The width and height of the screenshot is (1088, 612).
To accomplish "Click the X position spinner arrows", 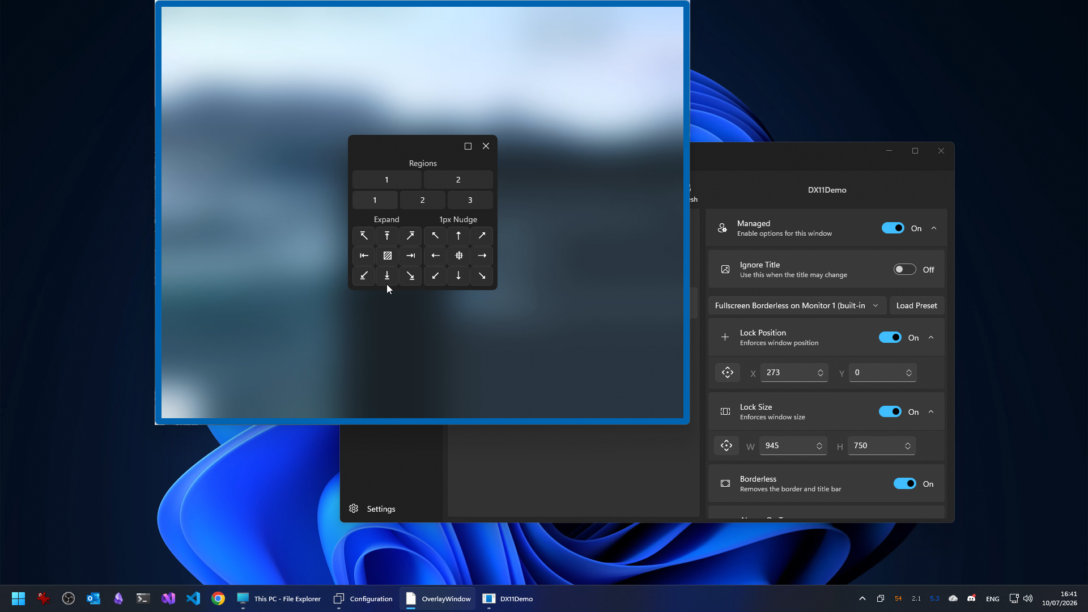I will coord(820,373).
